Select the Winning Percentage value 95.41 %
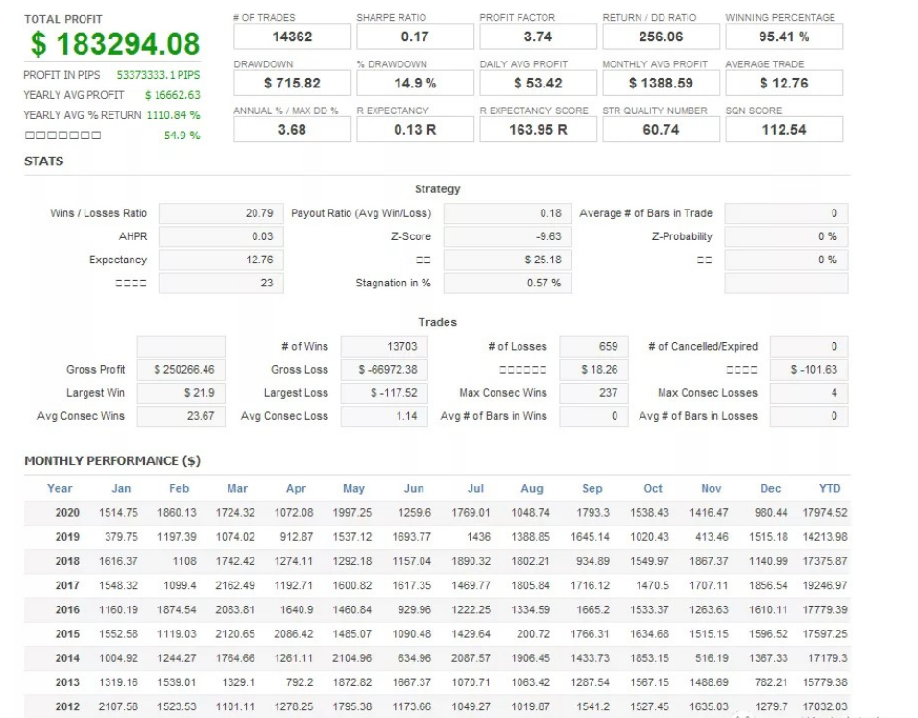This screenshot has width=918, height=718. coord(784,37)
